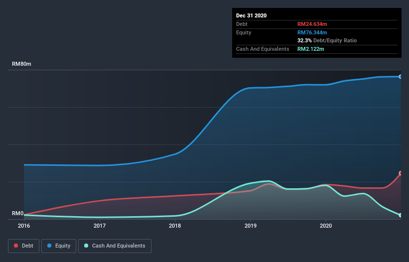Click the Debt label in tooltip
The image size is (409, 262).
pos(242,24)
